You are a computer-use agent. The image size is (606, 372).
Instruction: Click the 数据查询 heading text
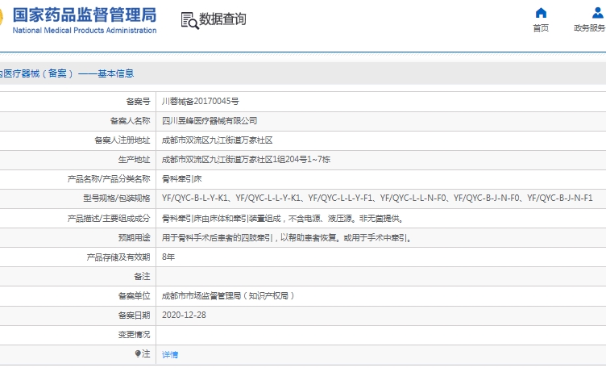click(x=222, y=19)
